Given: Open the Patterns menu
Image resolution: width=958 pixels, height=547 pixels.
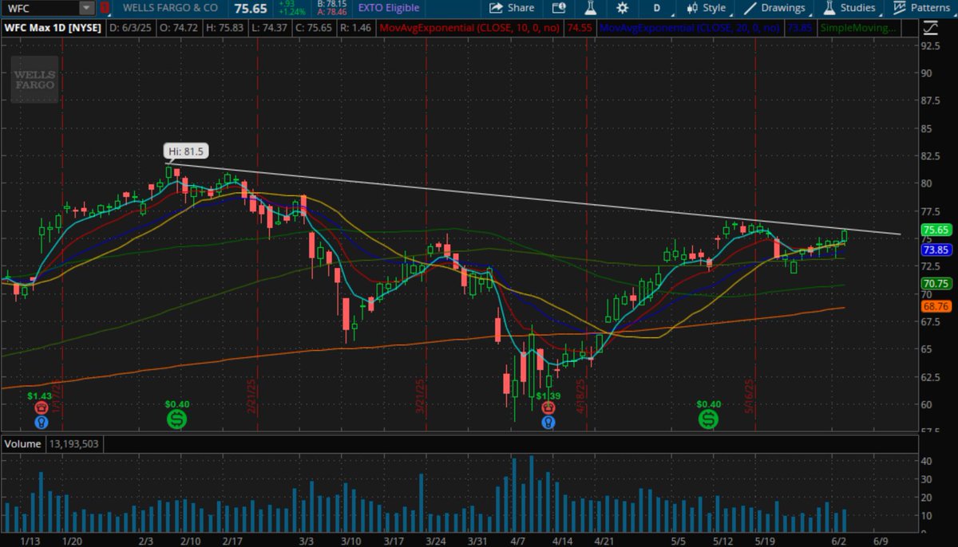Looking at the screenshot, I should point(921,8).
